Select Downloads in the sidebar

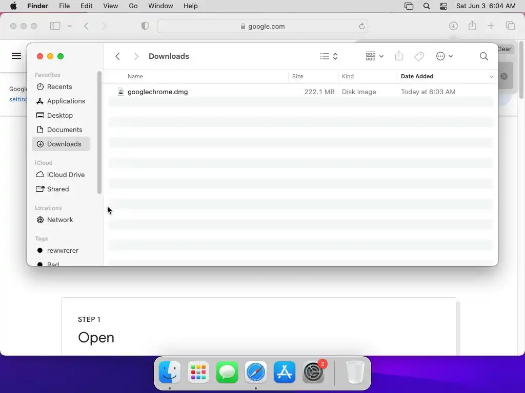(x=62, y=144)
